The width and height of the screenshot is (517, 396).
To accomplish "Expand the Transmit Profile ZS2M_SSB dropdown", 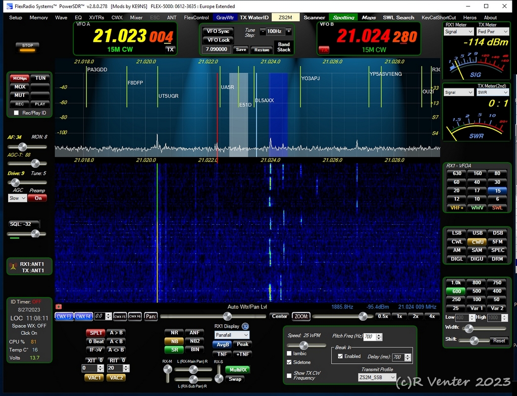I will coord(377,377).
